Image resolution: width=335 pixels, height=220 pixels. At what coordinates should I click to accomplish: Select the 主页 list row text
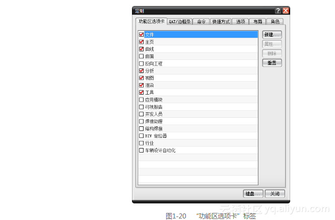(149, 42)
